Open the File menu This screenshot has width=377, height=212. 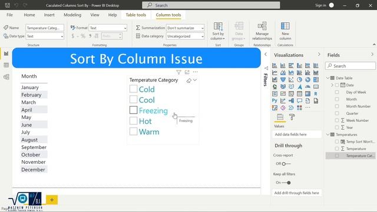tap(9, 15)
